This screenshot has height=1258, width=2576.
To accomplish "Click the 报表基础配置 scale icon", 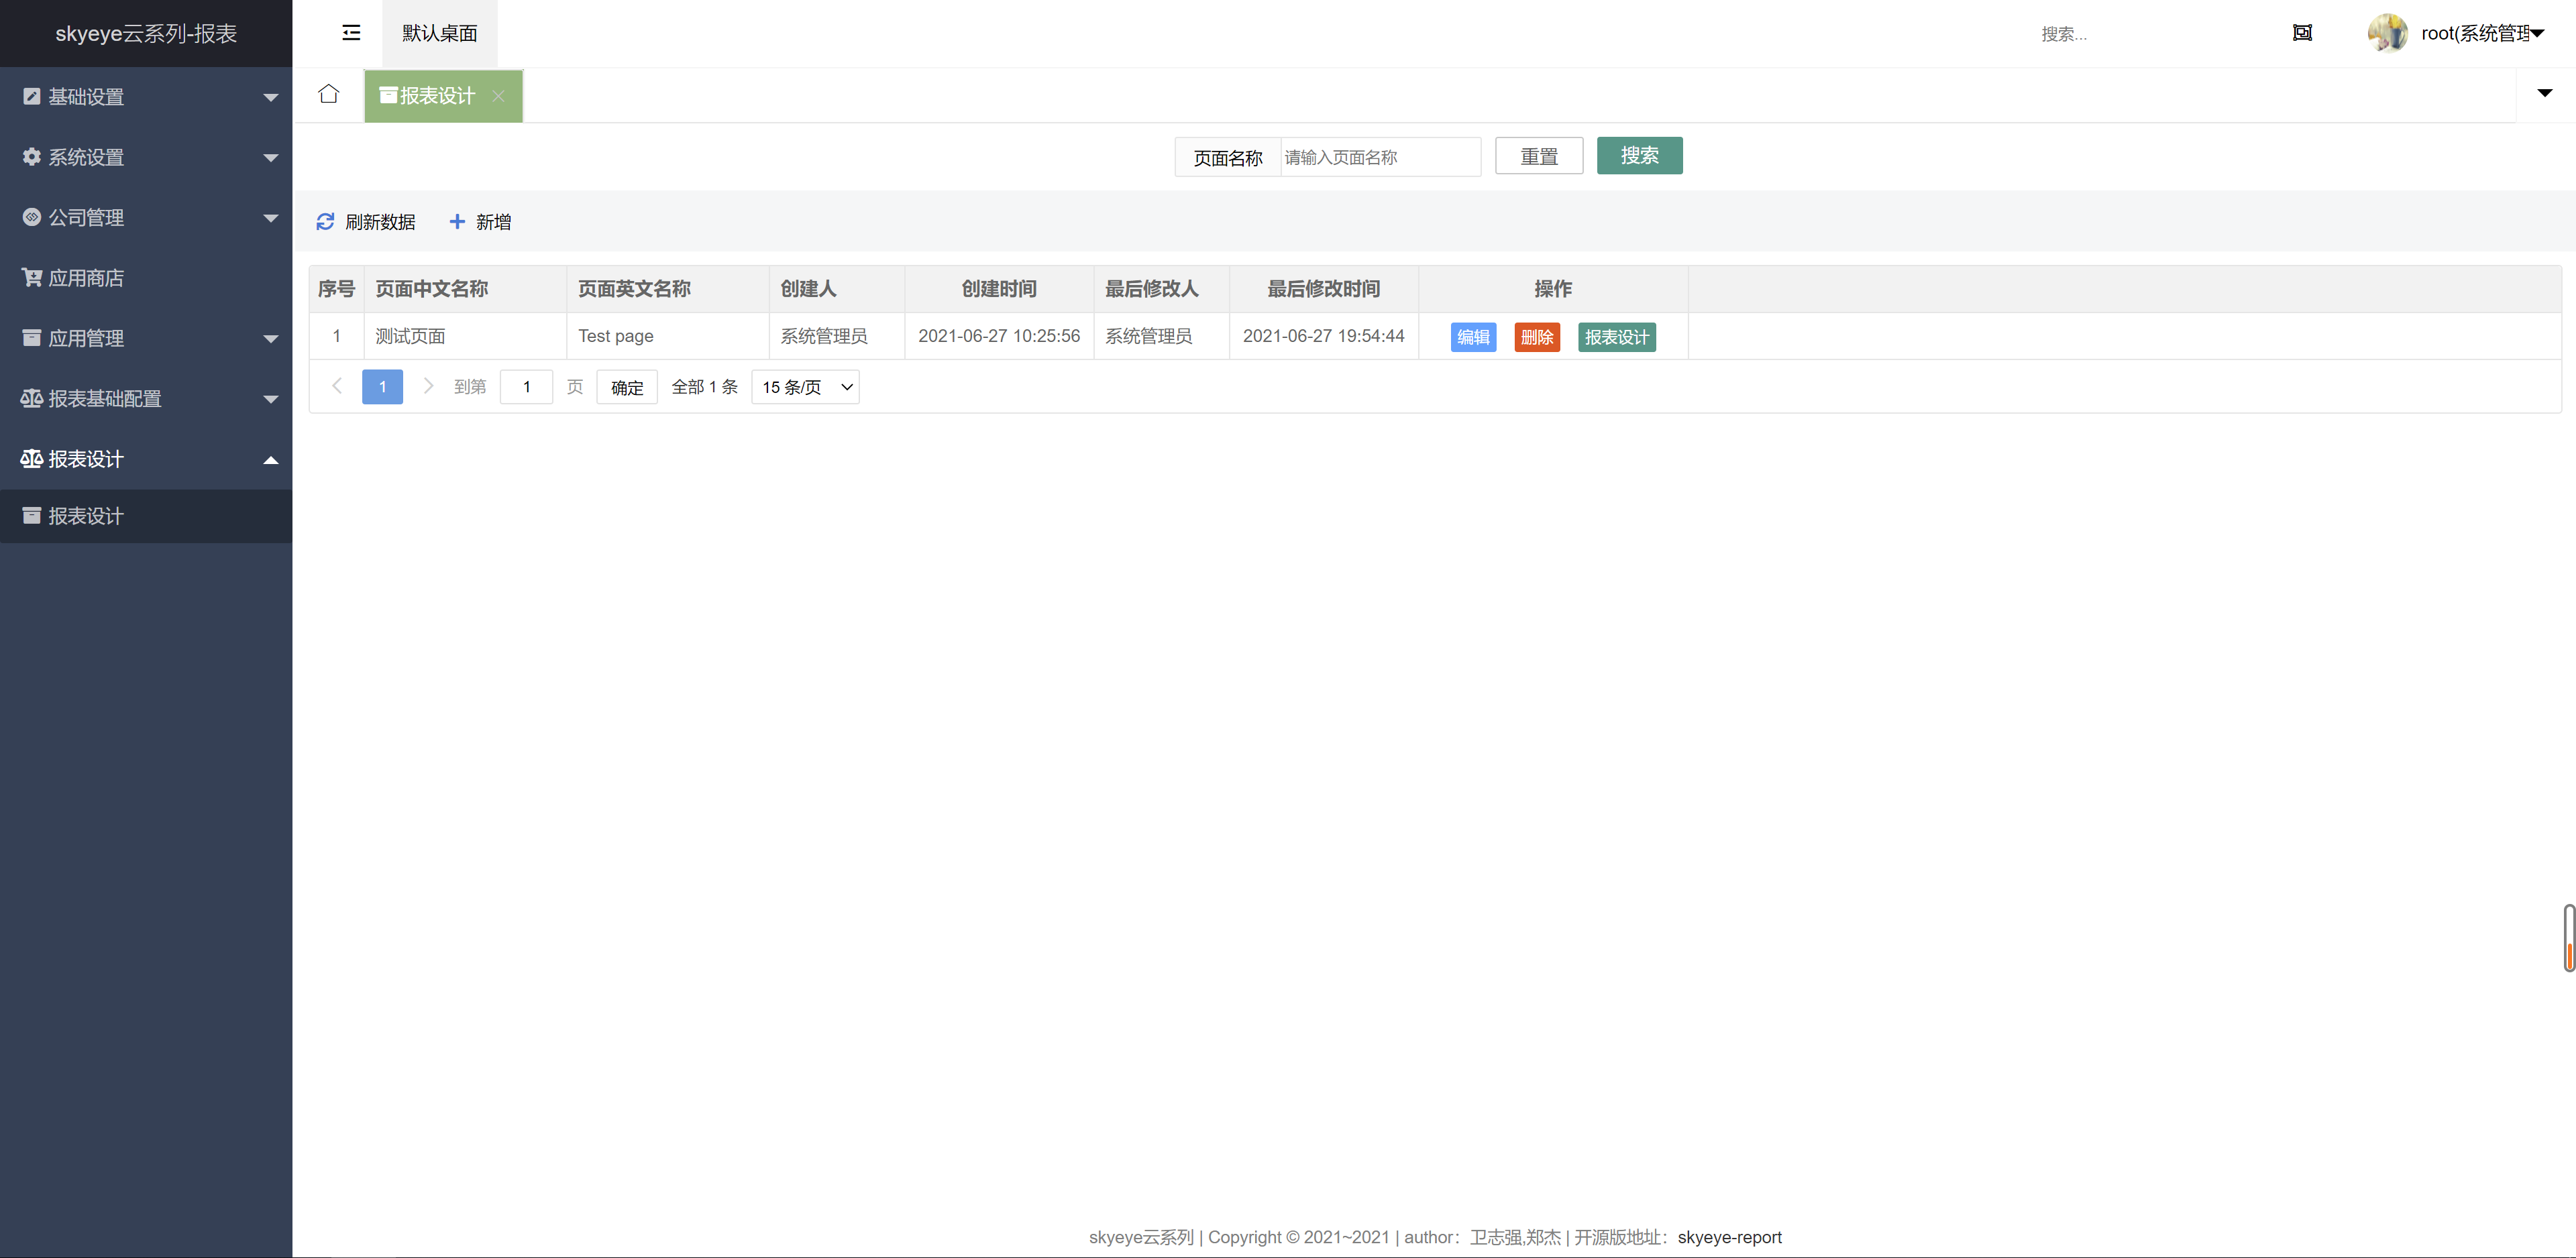I will pos(32,398).
